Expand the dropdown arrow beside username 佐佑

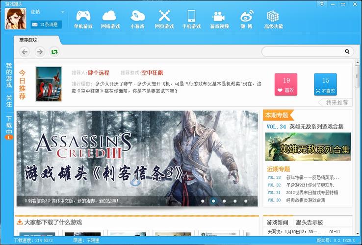(x=62, y=12)
